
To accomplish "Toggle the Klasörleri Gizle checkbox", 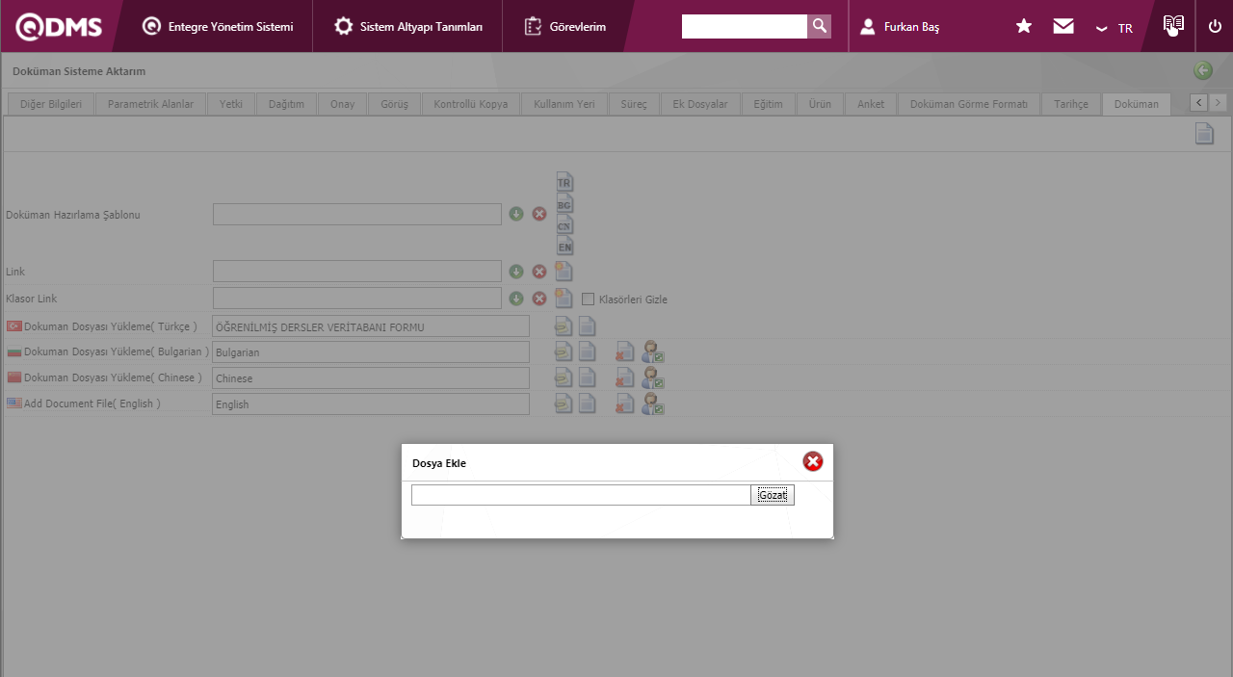I will coord(589,299).
